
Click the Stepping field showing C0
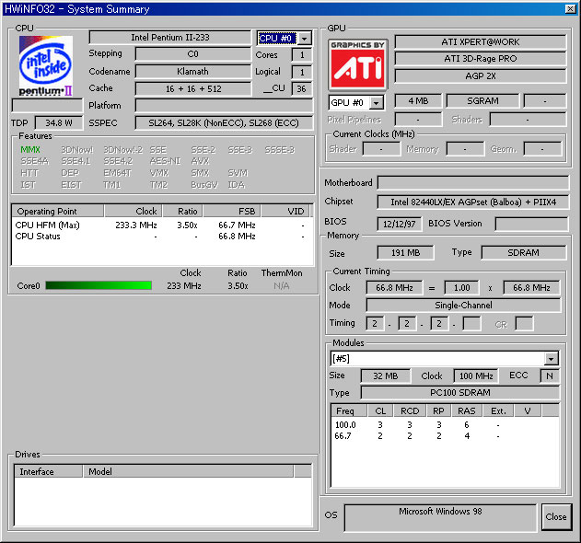(192, 54)
